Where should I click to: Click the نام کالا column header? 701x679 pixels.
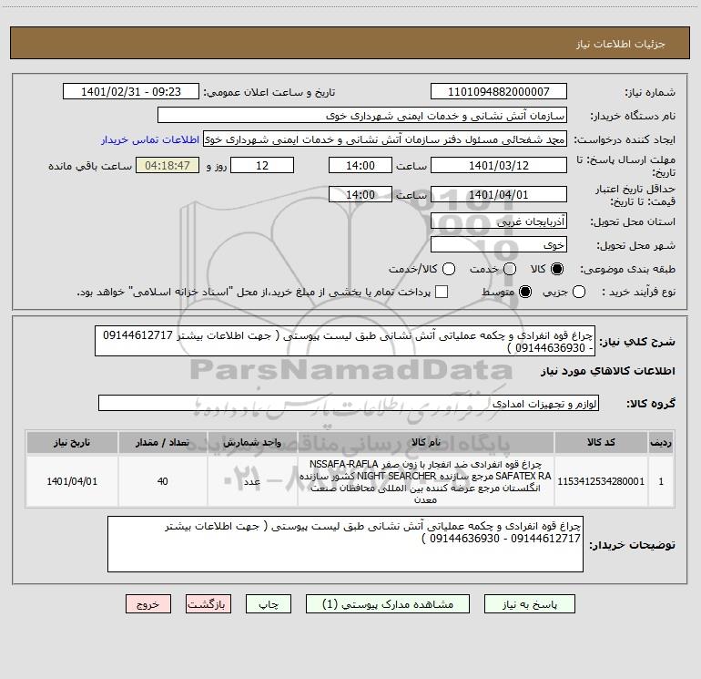coord(426,442)
